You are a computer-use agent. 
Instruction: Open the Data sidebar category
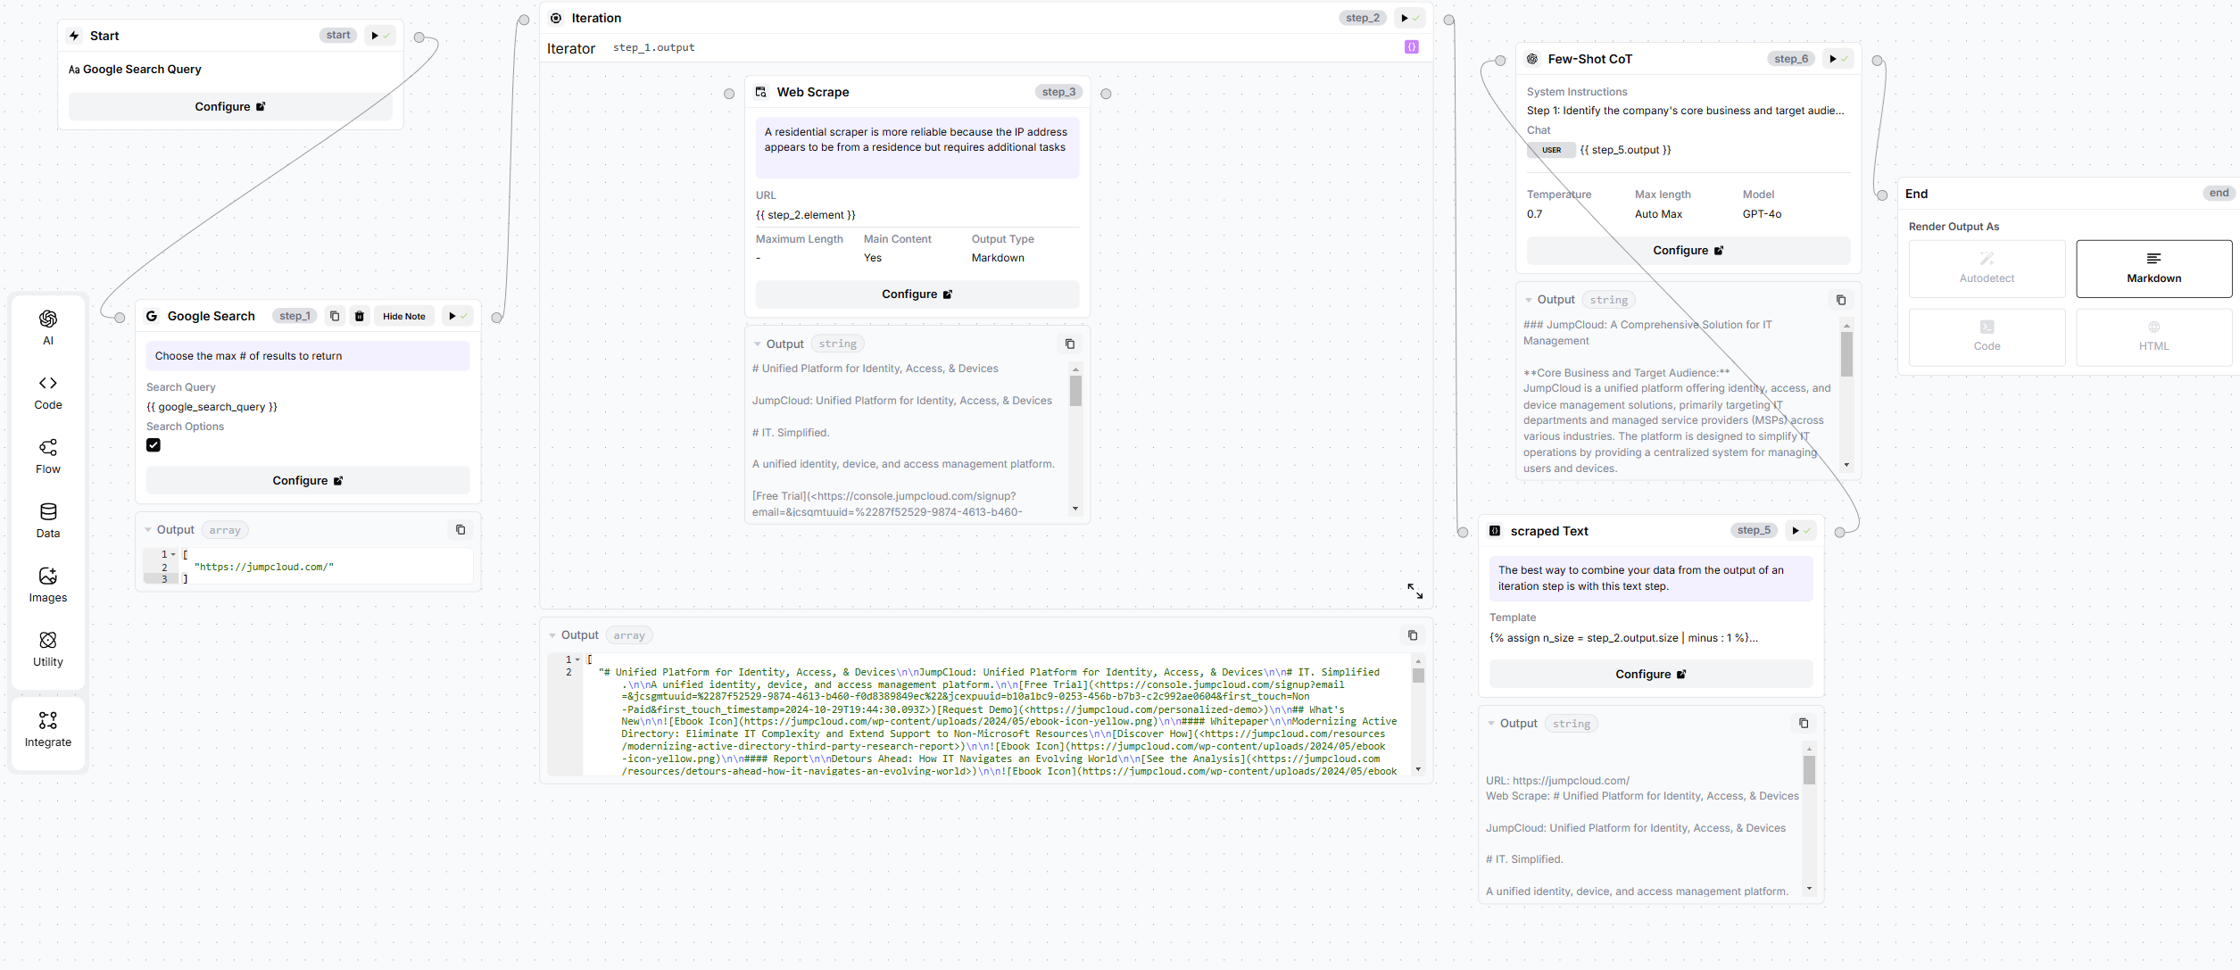pyautogui.click(x=48, y=519)
